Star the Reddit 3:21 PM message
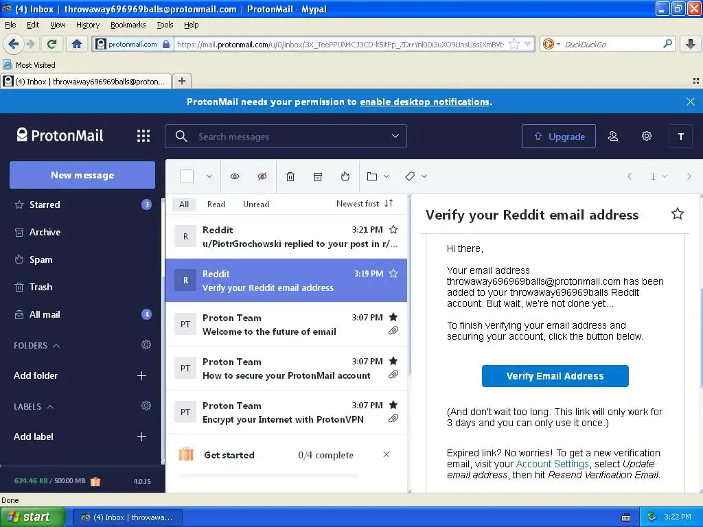This screenshot has width=703, height=527. click(393, 230)
